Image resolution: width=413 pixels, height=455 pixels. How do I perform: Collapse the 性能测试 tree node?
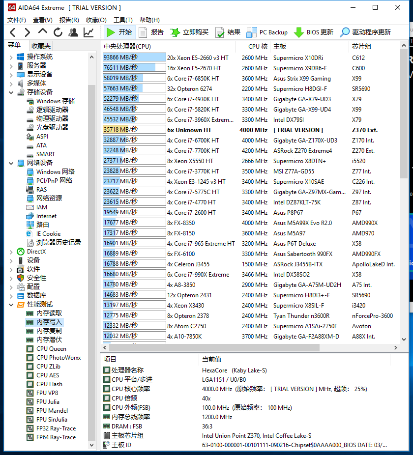coord(11,305)
